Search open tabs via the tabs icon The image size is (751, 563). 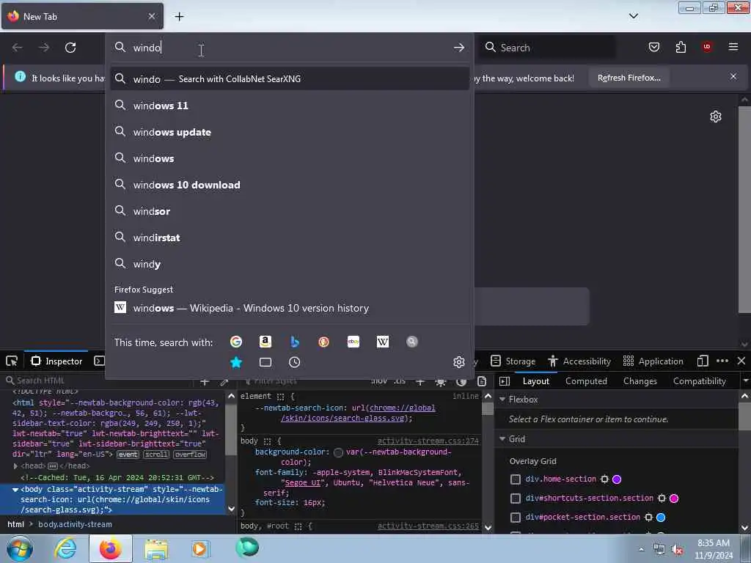tap(265, 362)
